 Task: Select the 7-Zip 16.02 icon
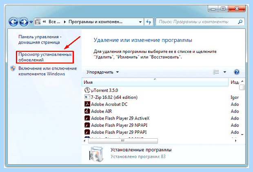(x=87, y=97)
